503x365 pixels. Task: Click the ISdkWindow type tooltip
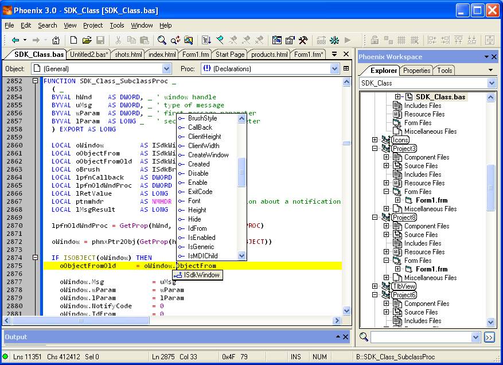(x=198, y=275)
